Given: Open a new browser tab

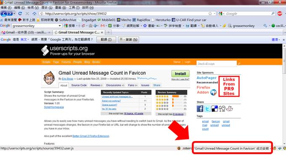Looking at the screenshot, I should 109,32.
